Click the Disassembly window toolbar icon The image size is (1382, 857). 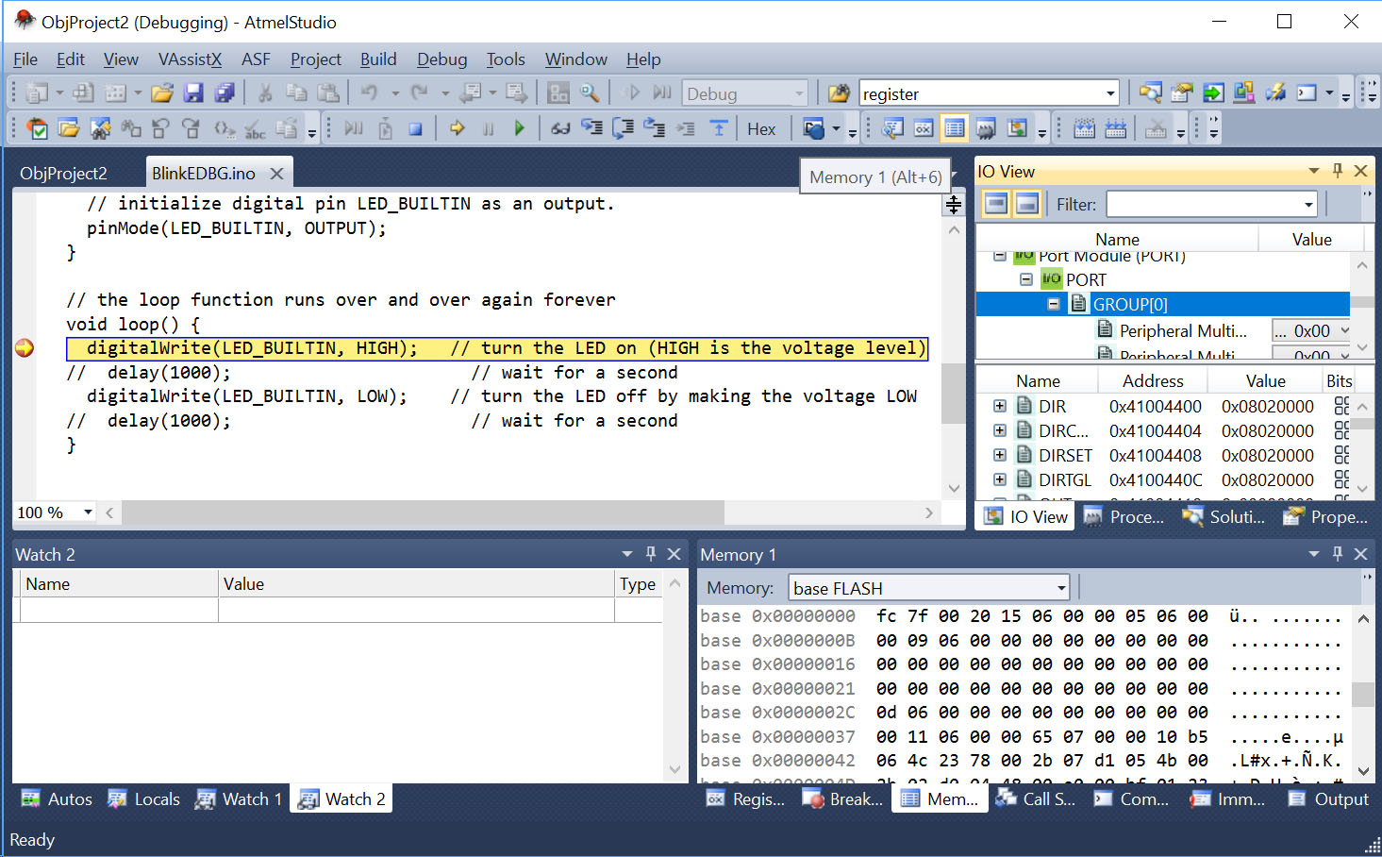(x=892, y=128)
